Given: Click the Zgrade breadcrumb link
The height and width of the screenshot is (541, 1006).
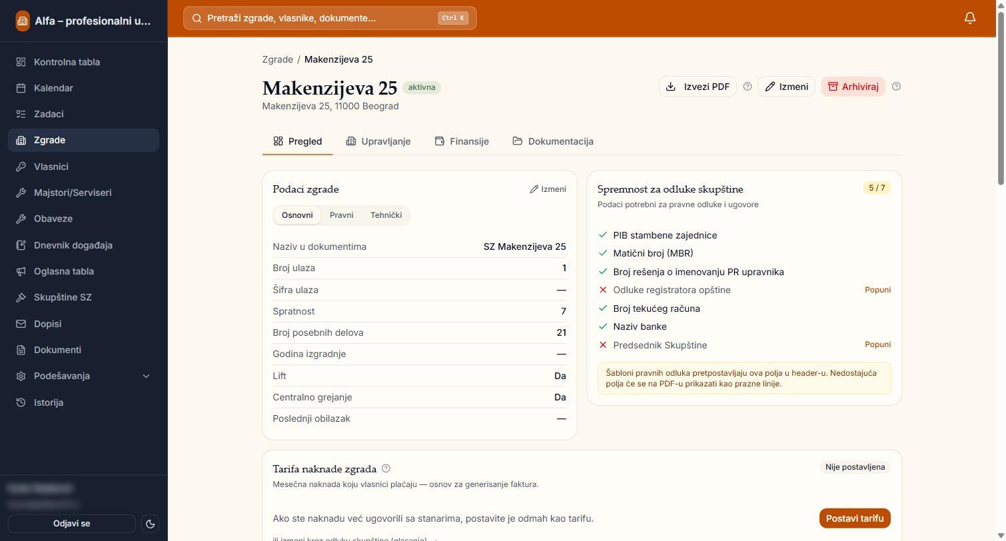Looking at the screenshot, I should click(x=277, y=59).
